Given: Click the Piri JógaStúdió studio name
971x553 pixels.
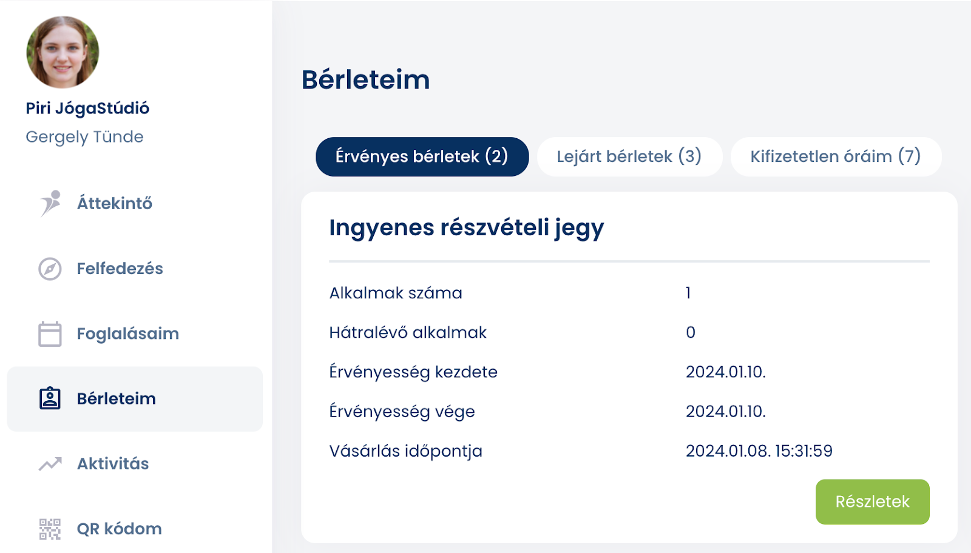Looking at the screenshot, I should tap(87, 108).
